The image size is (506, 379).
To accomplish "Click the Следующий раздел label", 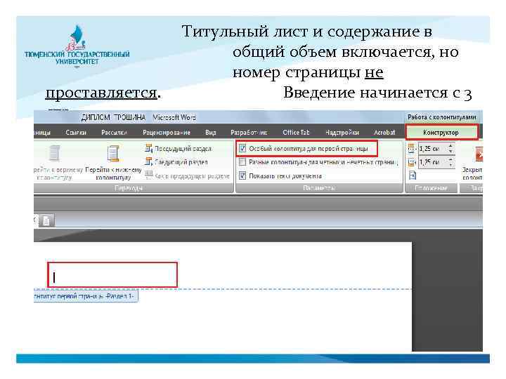I will tap(181, 162).
